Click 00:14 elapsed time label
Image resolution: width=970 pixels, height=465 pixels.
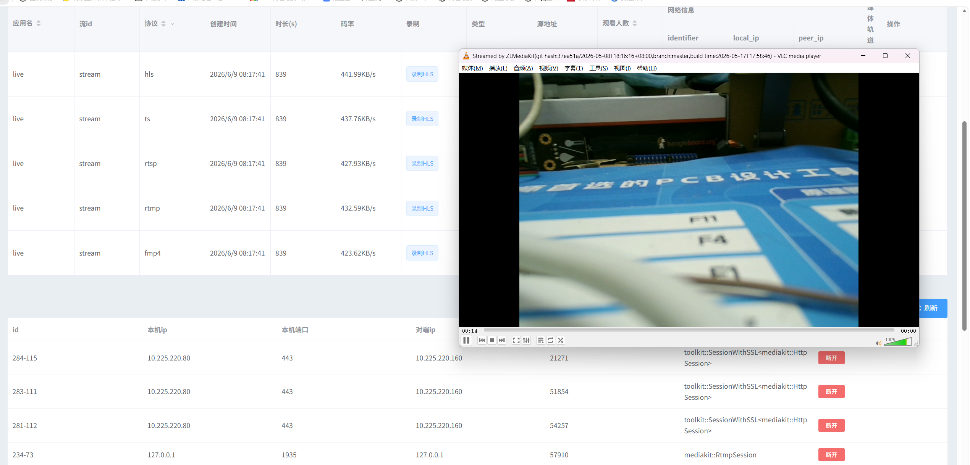pos(470,331)
